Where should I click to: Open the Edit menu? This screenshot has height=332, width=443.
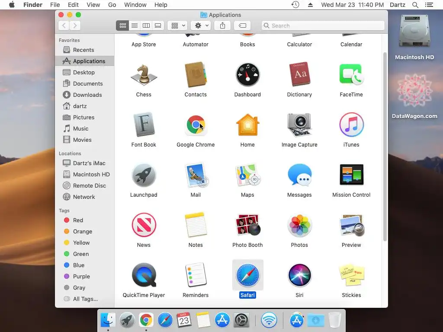73,5
